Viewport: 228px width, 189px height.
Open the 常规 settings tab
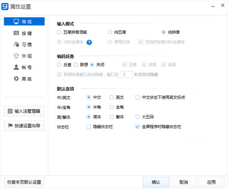(24, 21)
